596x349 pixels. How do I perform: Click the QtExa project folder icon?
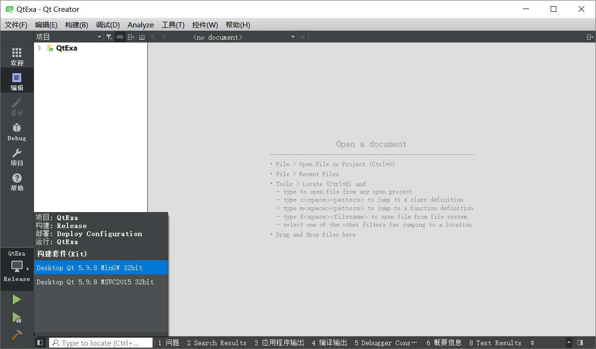50,48
